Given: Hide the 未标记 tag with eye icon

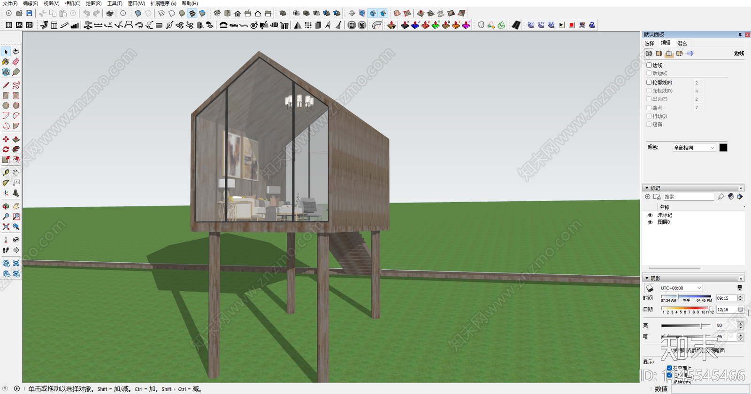Looking at the screenshot, I should [x=650, y=215].
